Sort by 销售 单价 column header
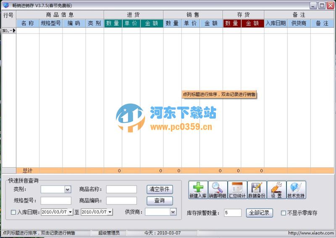 [190, 23]
